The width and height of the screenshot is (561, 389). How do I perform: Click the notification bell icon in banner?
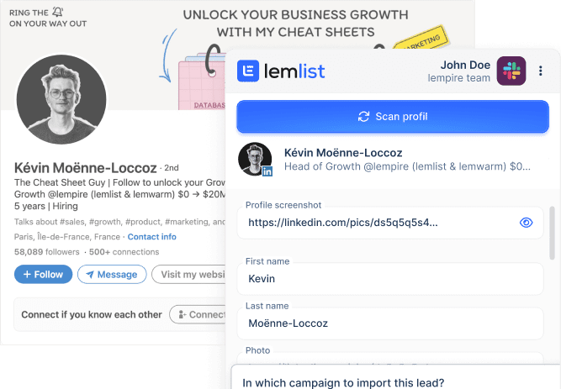coord(57,12)
